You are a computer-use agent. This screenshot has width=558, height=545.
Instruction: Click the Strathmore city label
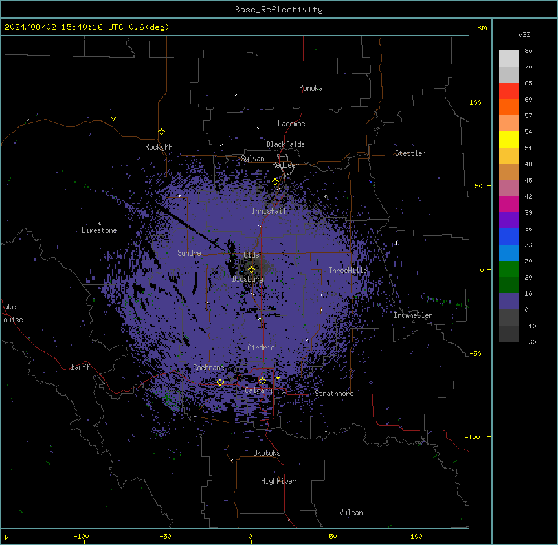click(334, 394)
